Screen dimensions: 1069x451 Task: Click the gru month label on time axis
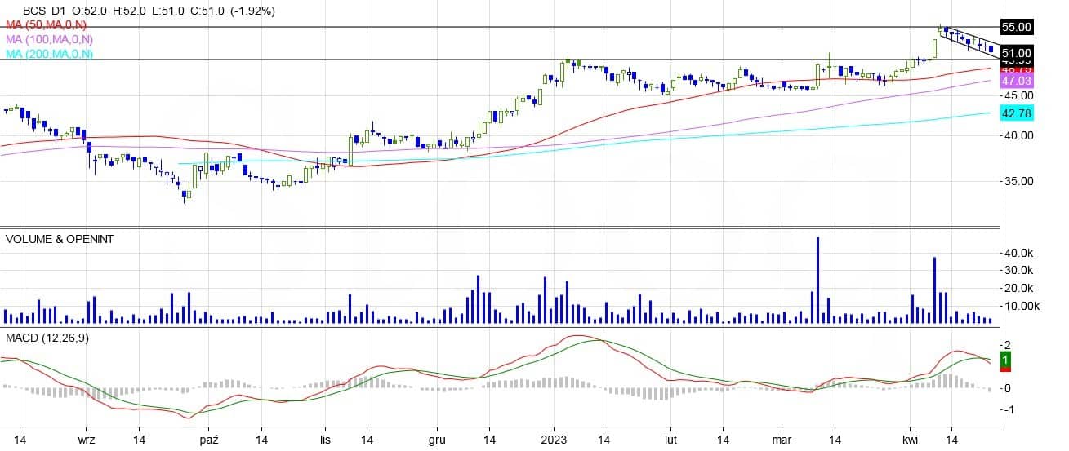coord(436,439)
